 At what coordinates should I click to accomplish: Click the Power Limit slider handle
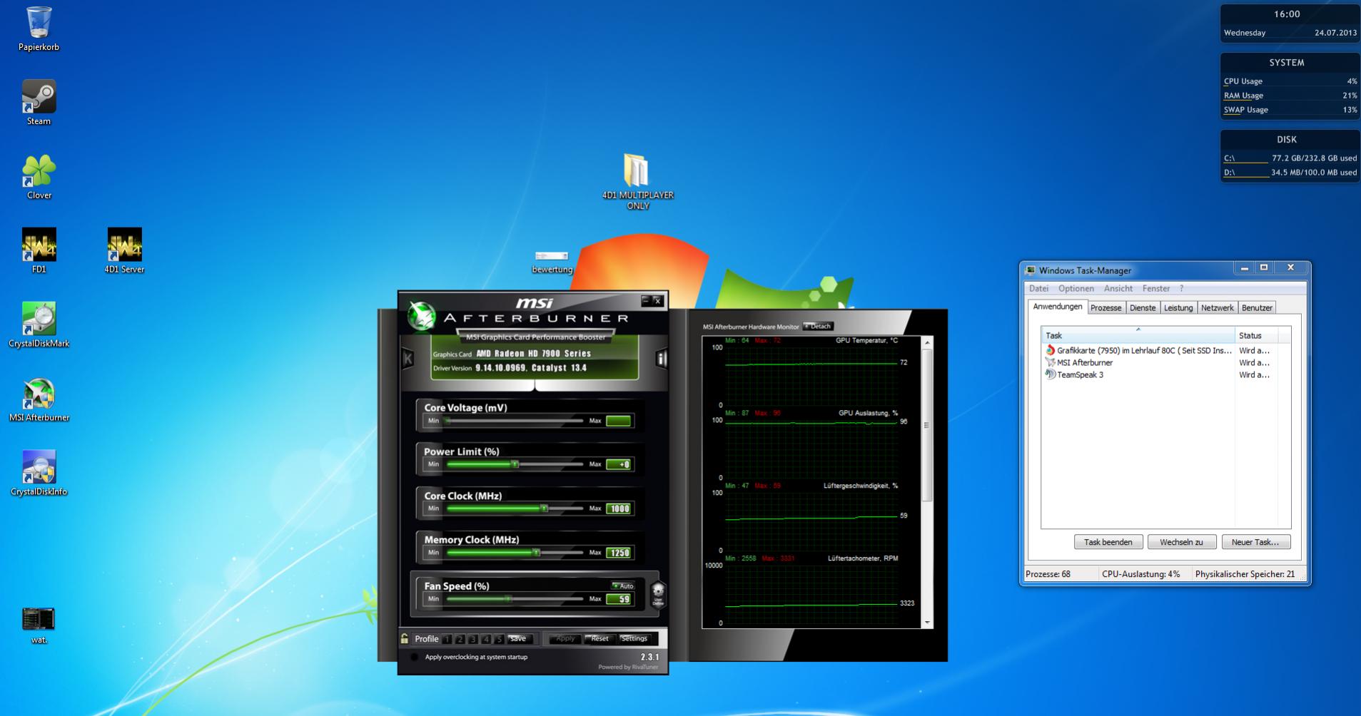pyautogui.click(x=515, y=464)
